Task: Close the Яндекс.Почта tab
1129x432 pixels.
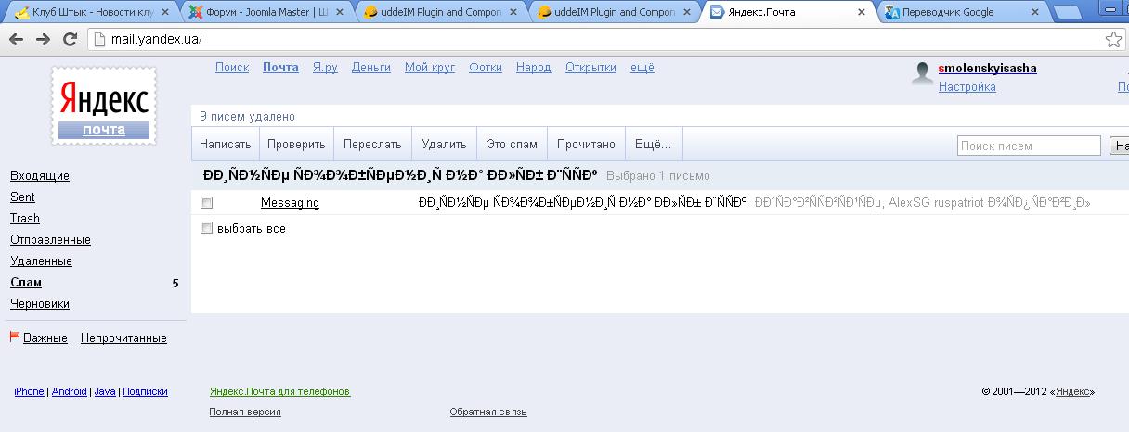Action: 861,13
